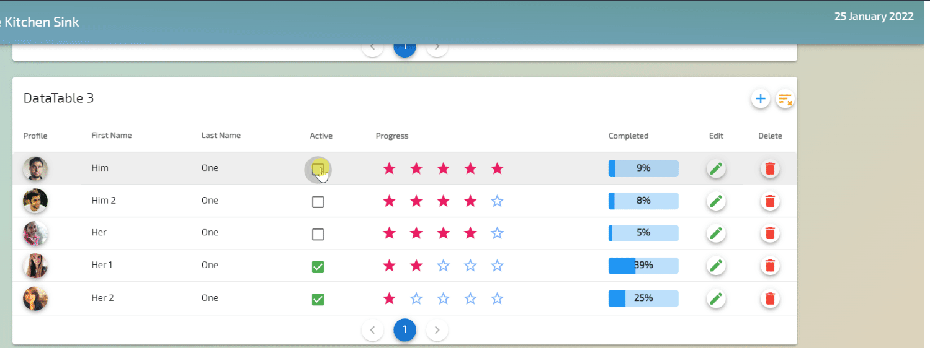Click the "Him 2" first name cell
The image size is (930, 348).
coord(104,201)
